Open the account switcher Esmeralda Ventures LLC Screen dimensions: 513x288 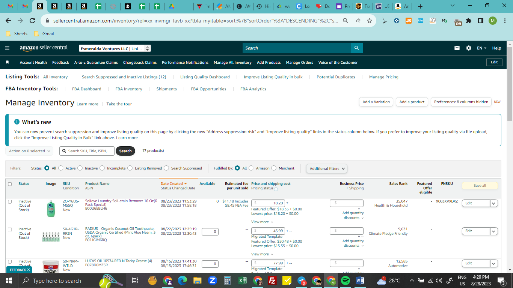click(x=115, y=48)
